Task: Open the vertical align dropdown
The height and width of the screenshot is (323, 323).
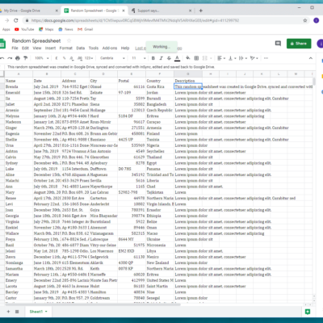Action: click(232, 58)
